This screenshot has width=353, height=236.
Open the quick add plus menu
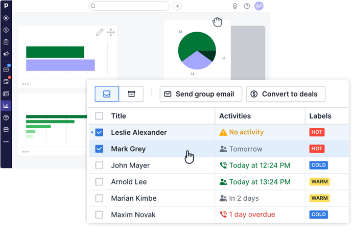(177, 6)
